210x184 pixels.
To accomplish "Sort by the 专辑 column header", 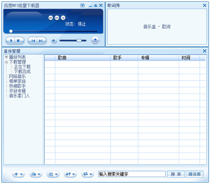I will (x=158, y=58).
